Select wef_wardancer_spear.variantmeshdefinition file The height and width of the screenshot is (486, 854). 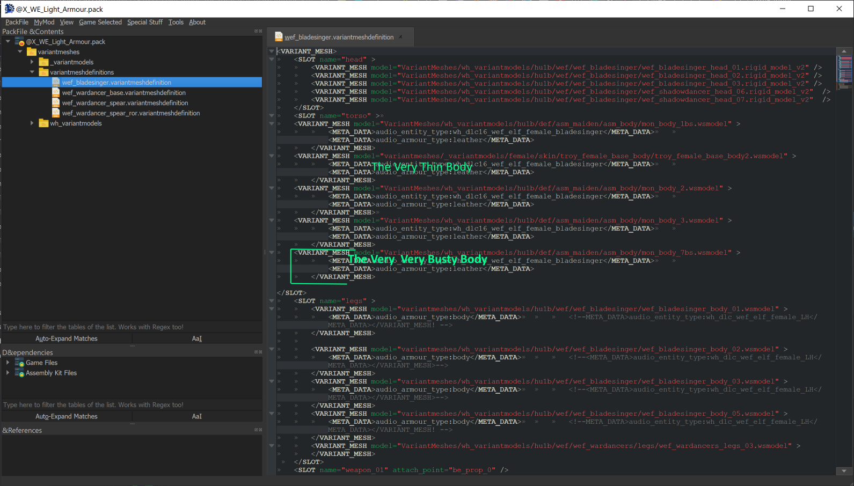(125, 102)
